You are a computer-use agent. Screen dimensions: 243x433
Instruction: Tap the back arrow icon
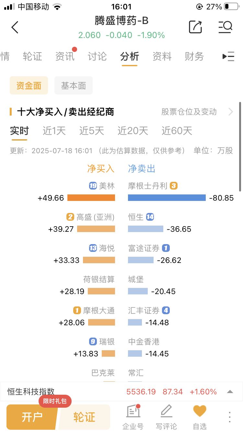pos(15,27)
